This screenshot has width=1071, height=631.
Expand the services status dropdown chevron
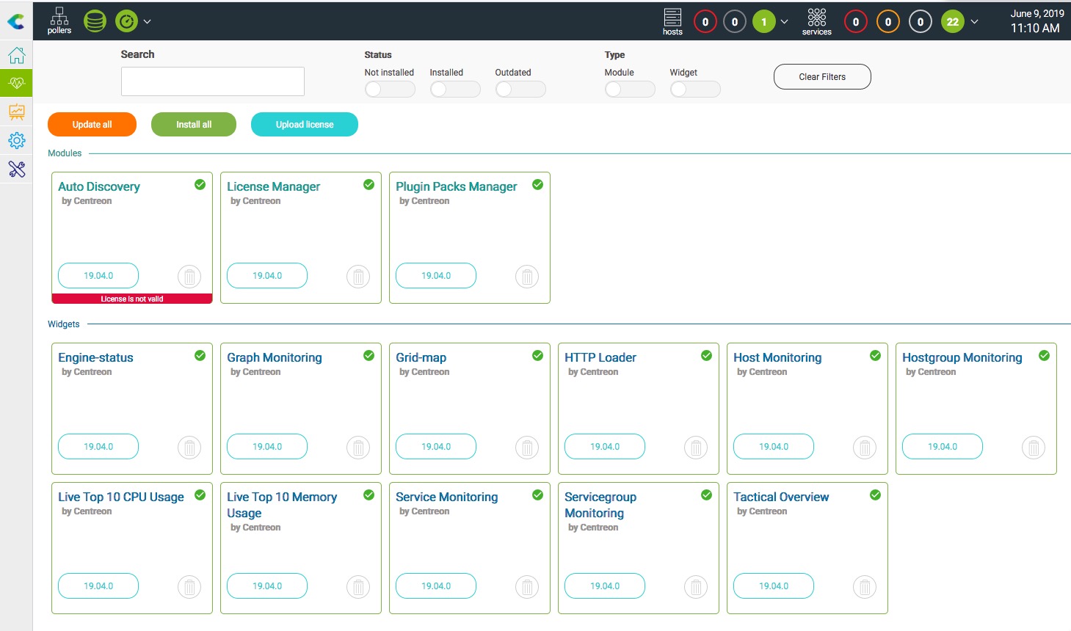tap(974, 22)
